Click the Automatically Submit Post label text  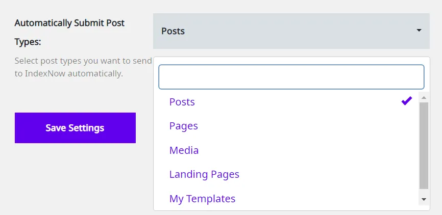click(69, 23)
